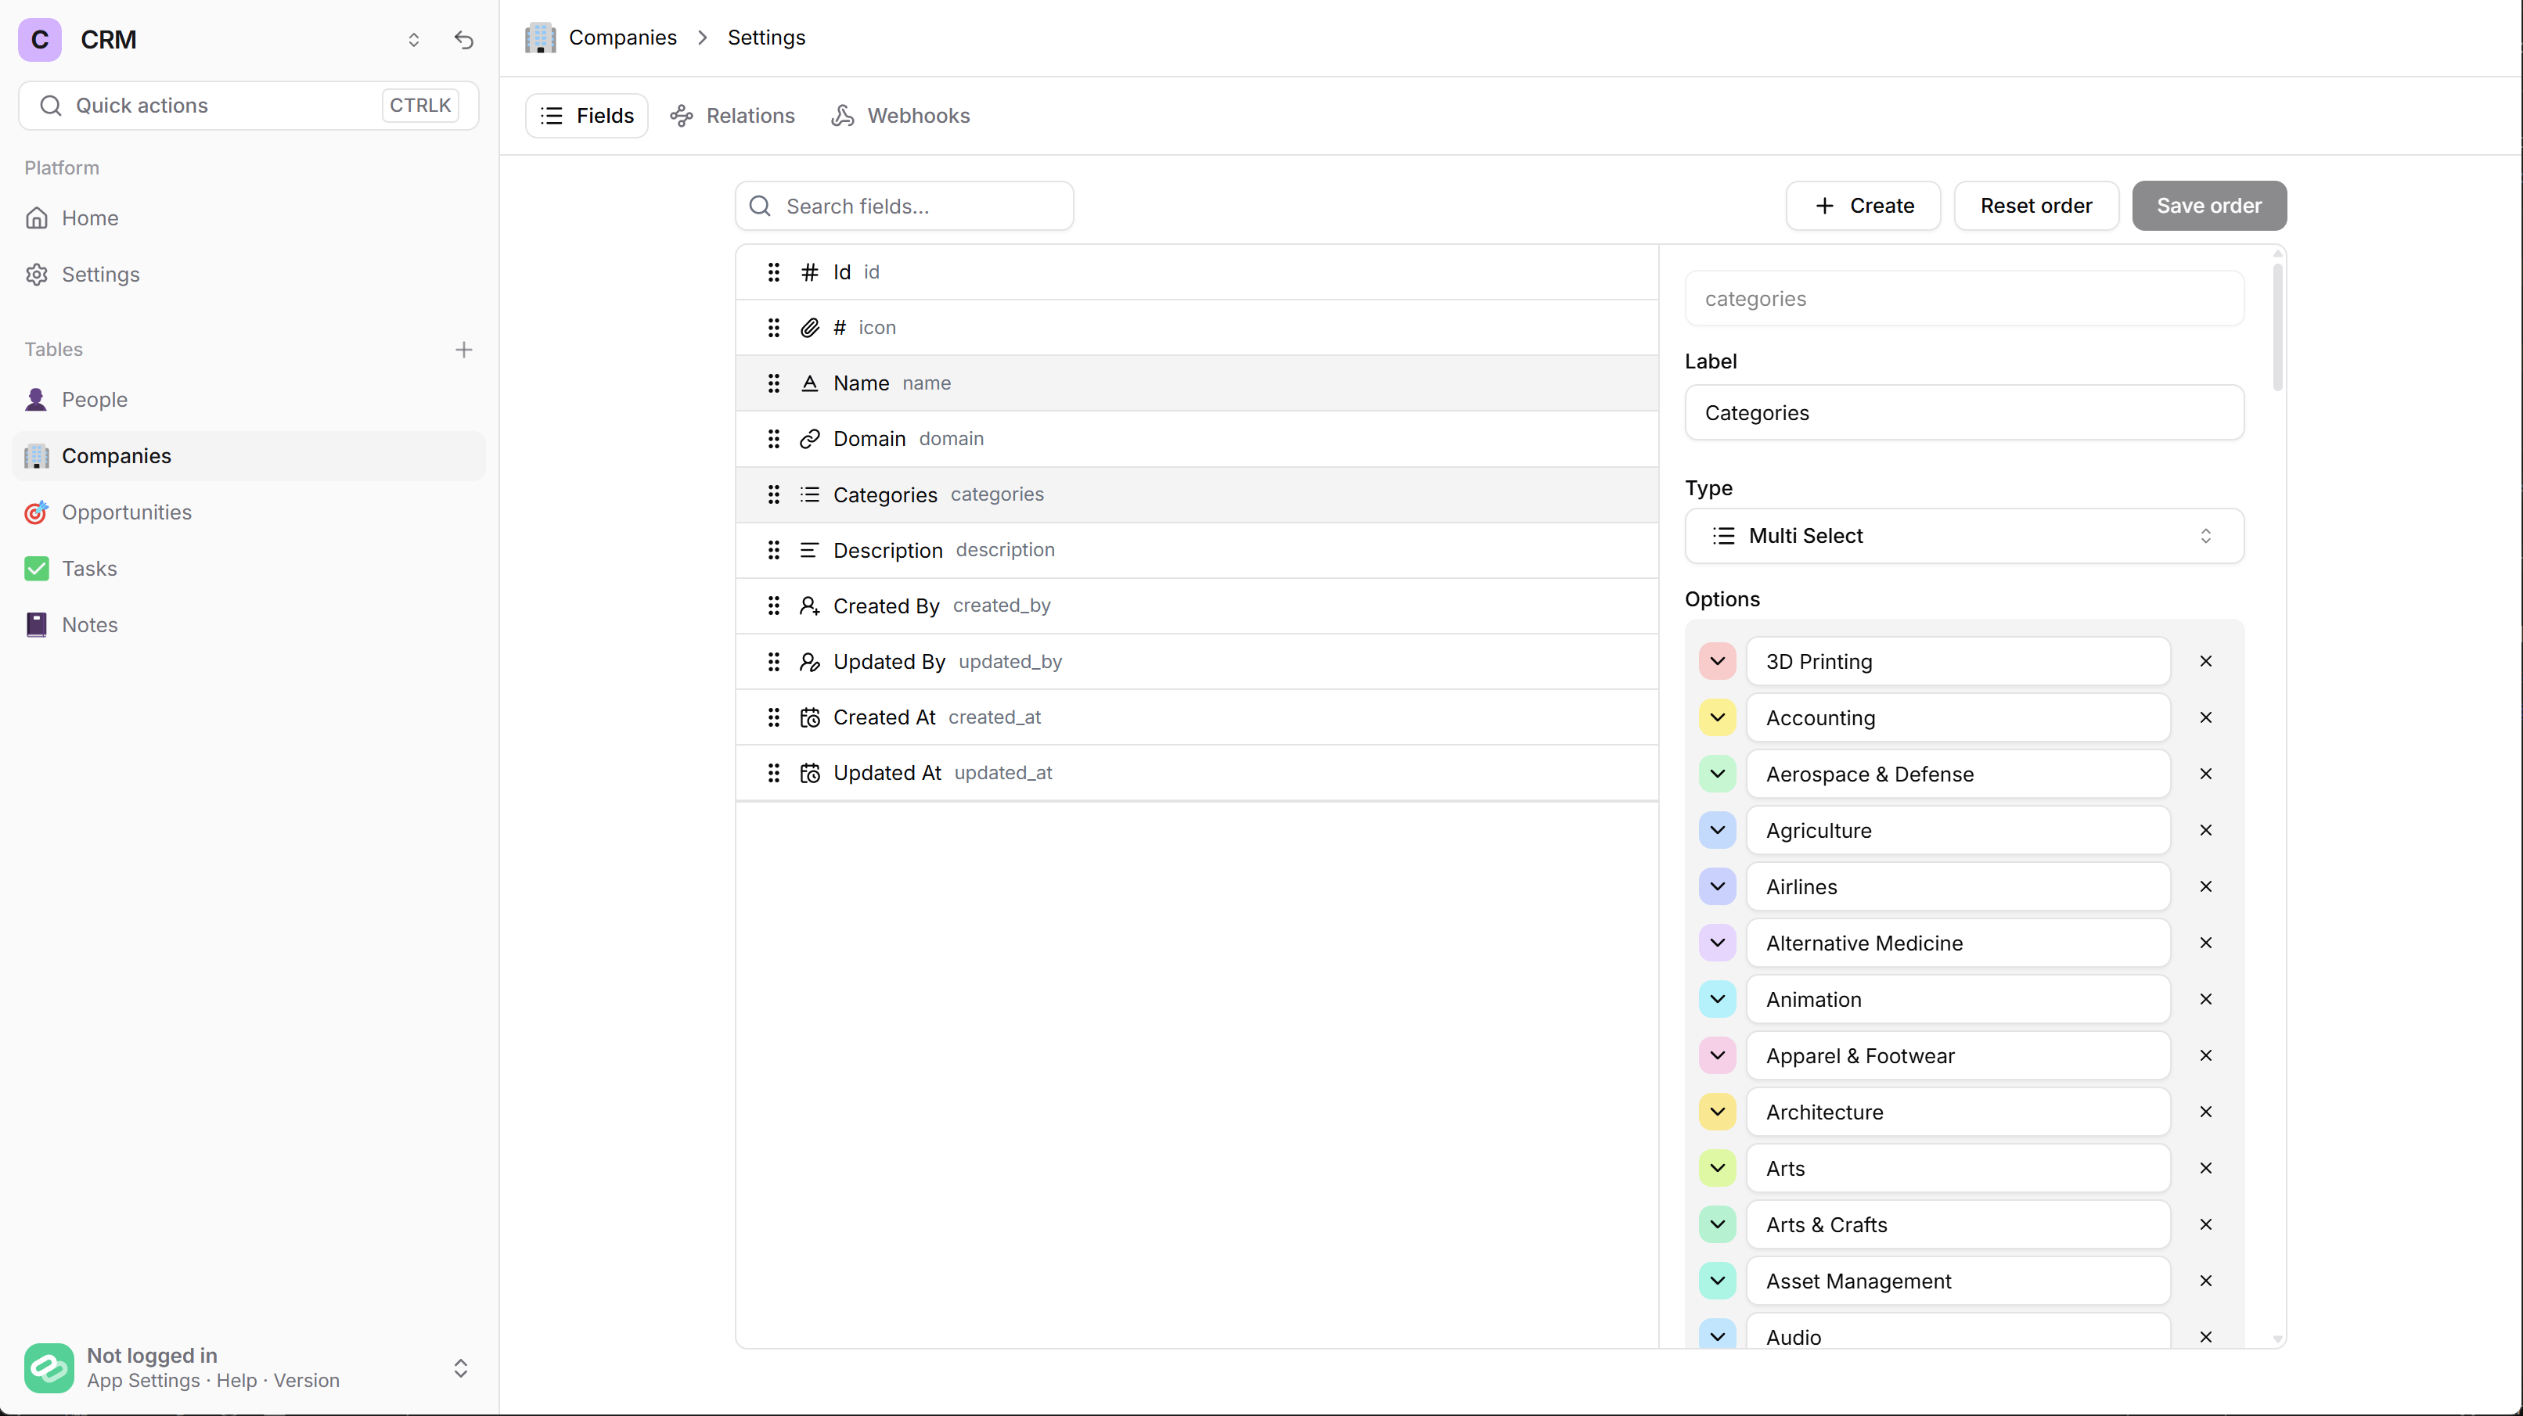The width and height of the screenshot is (2523, 1416).
Task: Switch to the Relations tab
Action: pos(732,116)
